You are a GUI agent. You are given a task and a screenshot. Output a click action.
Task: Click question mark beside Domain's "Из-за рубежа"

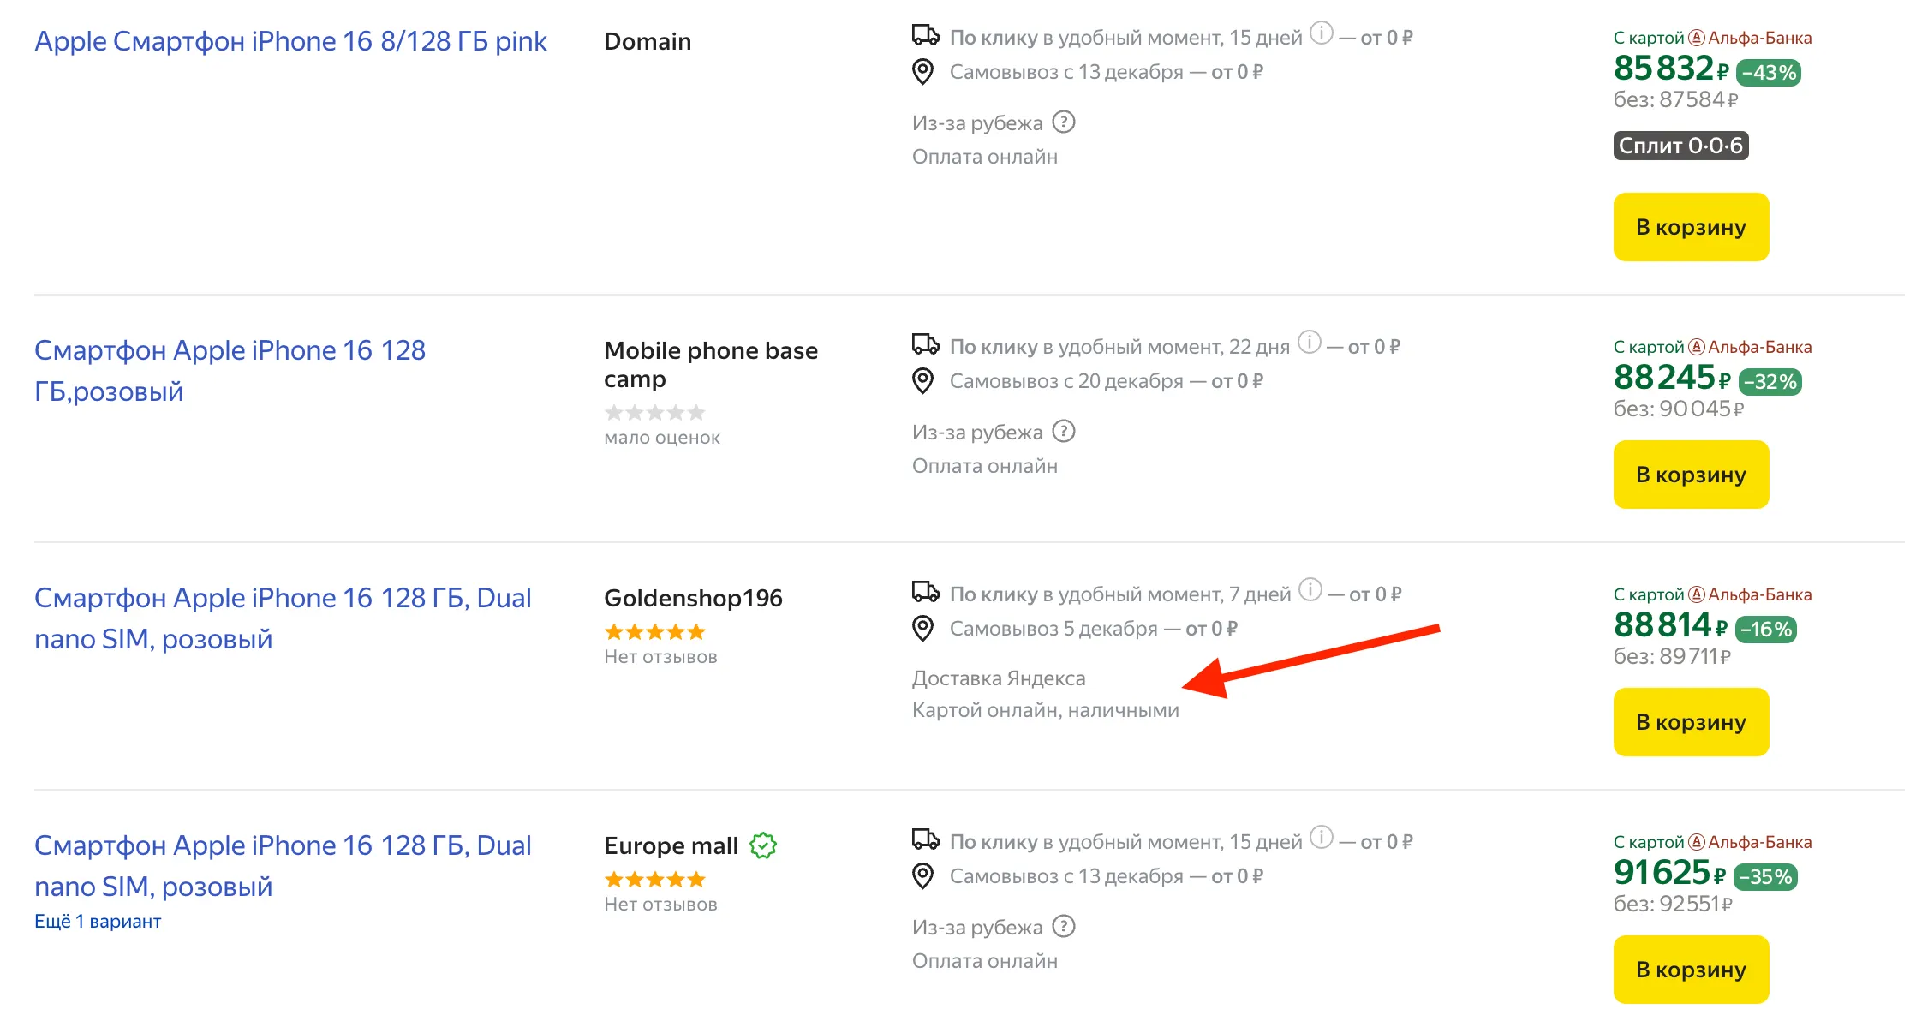(x=1063, y=122)
